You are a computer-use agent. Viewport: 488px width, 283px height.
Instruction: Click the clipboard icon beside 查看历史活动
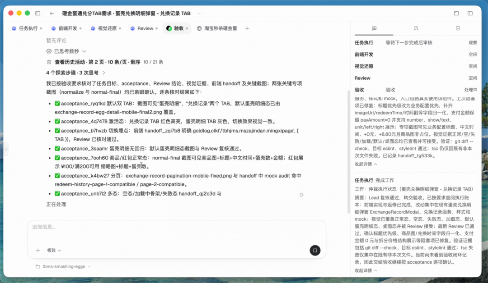click(x=49, y=62)
